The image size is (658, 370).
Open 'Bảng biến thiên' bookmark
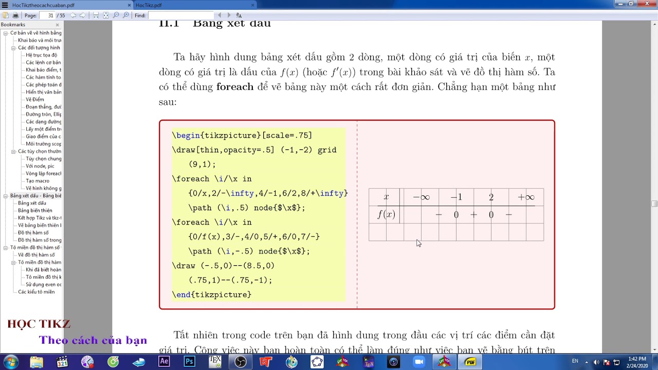pos(35,211)
